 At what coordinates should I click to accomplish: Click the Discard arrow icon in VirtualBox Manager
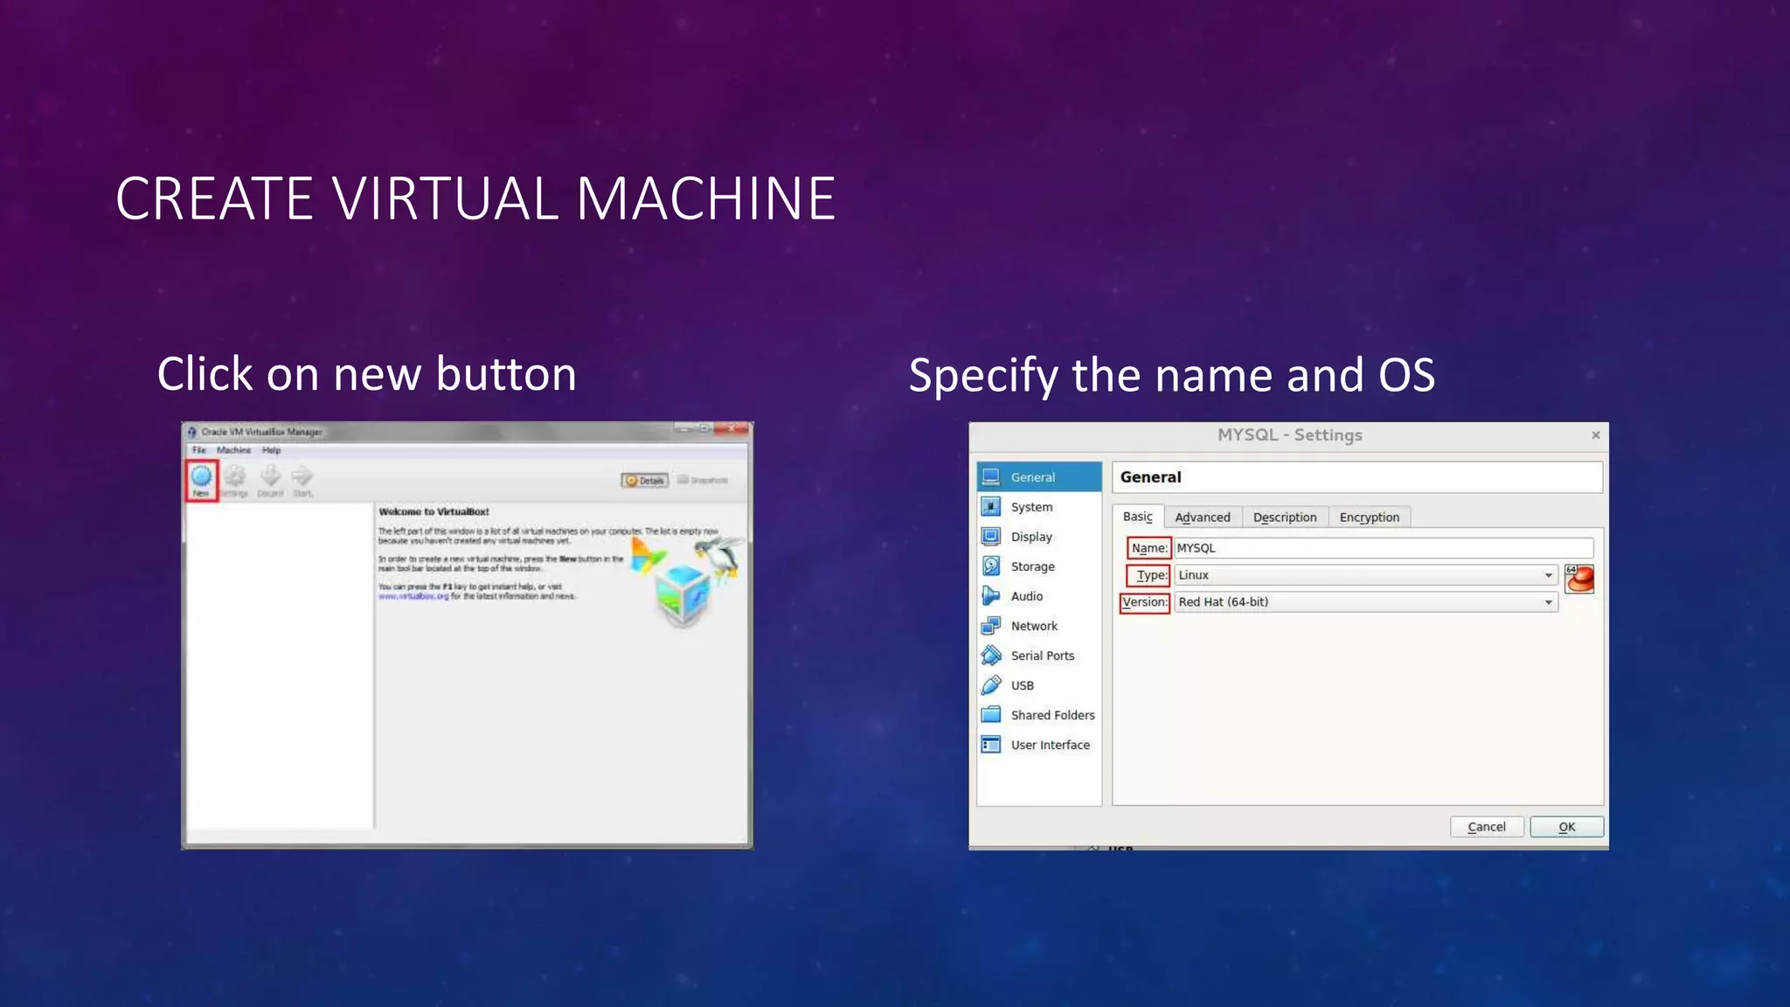tap(270, 480)
